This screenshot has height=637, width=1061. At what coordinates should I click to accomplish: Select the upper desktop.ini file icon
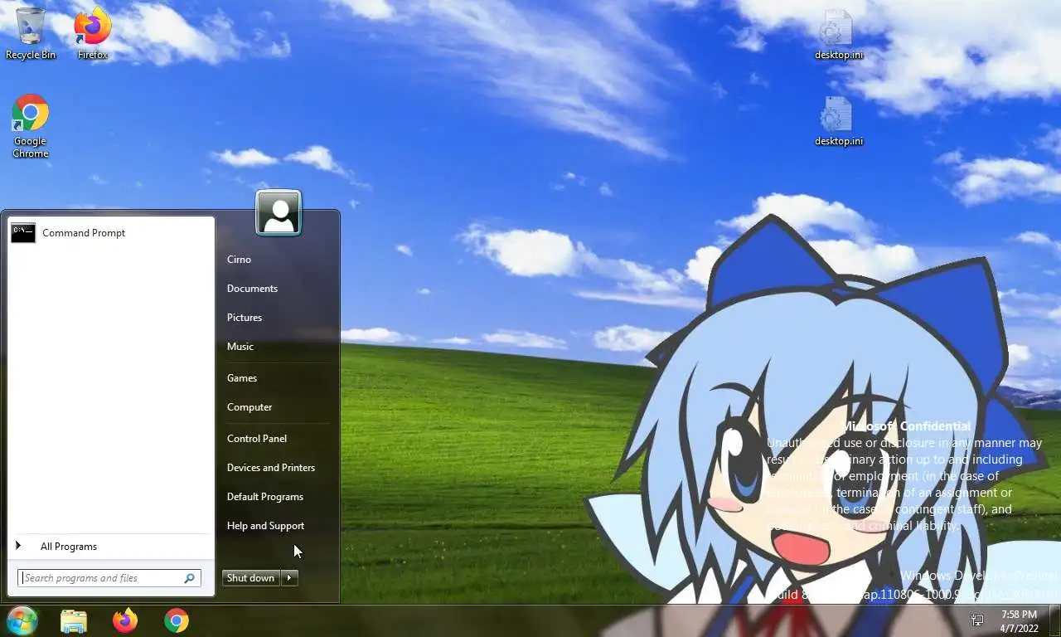838,34
